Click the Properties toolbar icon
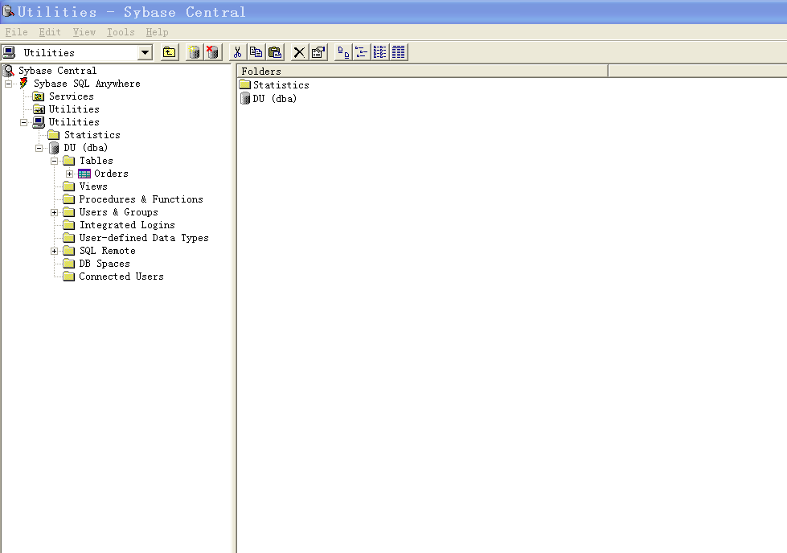This screenshot has width=787, height=553. tap(318, 52)
